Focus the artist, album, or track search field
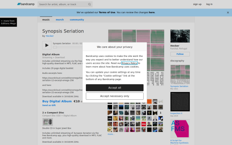The height and width of the screenshot is (145, 232). point(63,4)
